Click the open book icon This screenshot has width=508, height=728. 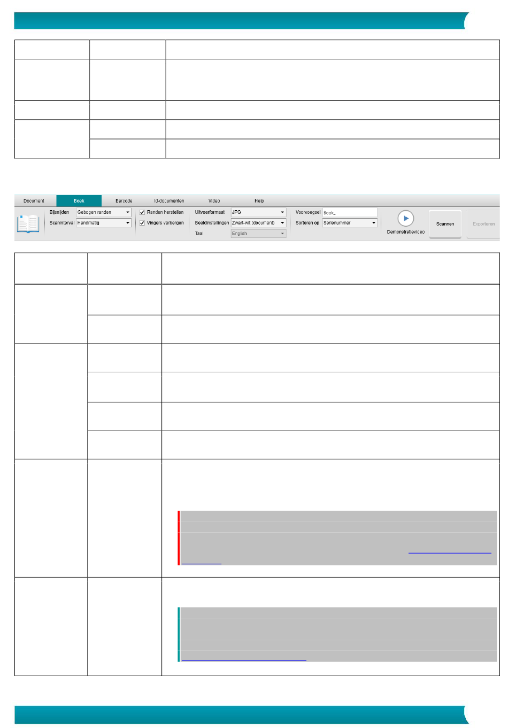coord(28,224)
